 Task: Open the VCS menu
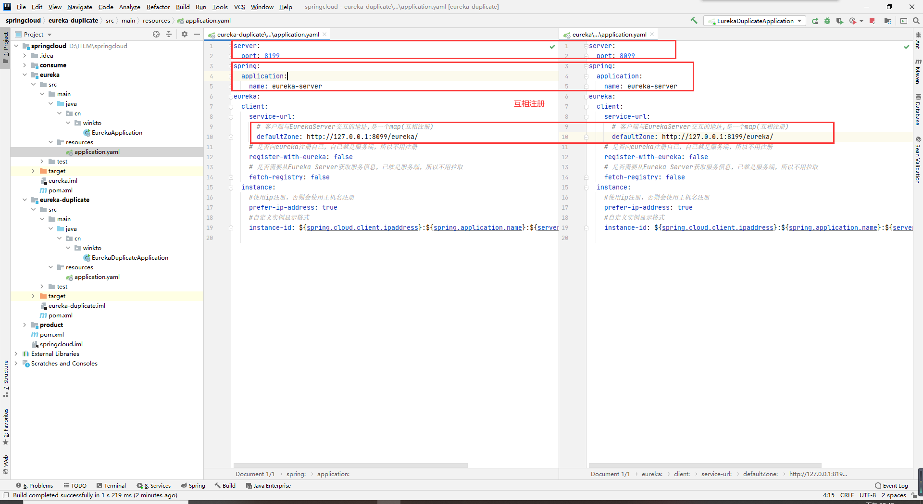[x=239, y=7]
